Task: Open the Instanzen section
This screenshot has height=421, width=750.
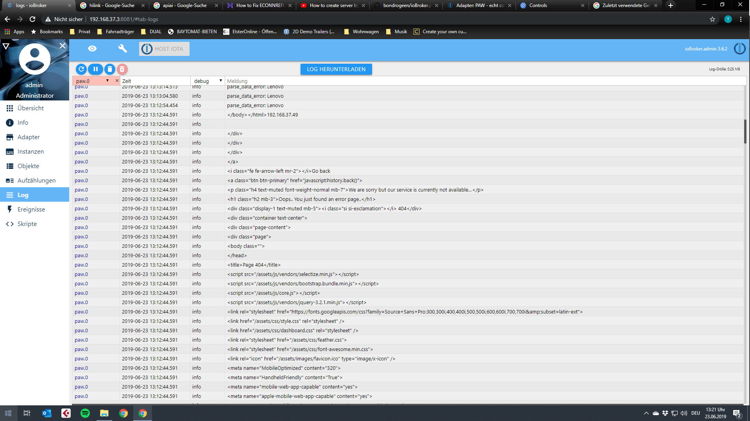Action: (34, 151)
